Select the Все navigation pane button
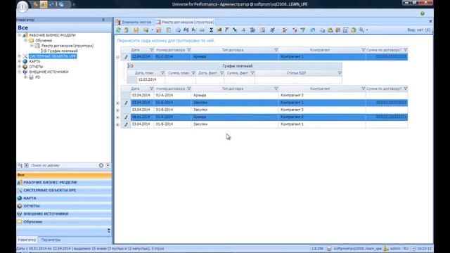 [64, 175]
